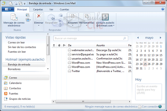Click the Responder envelope button

[51, 19]
